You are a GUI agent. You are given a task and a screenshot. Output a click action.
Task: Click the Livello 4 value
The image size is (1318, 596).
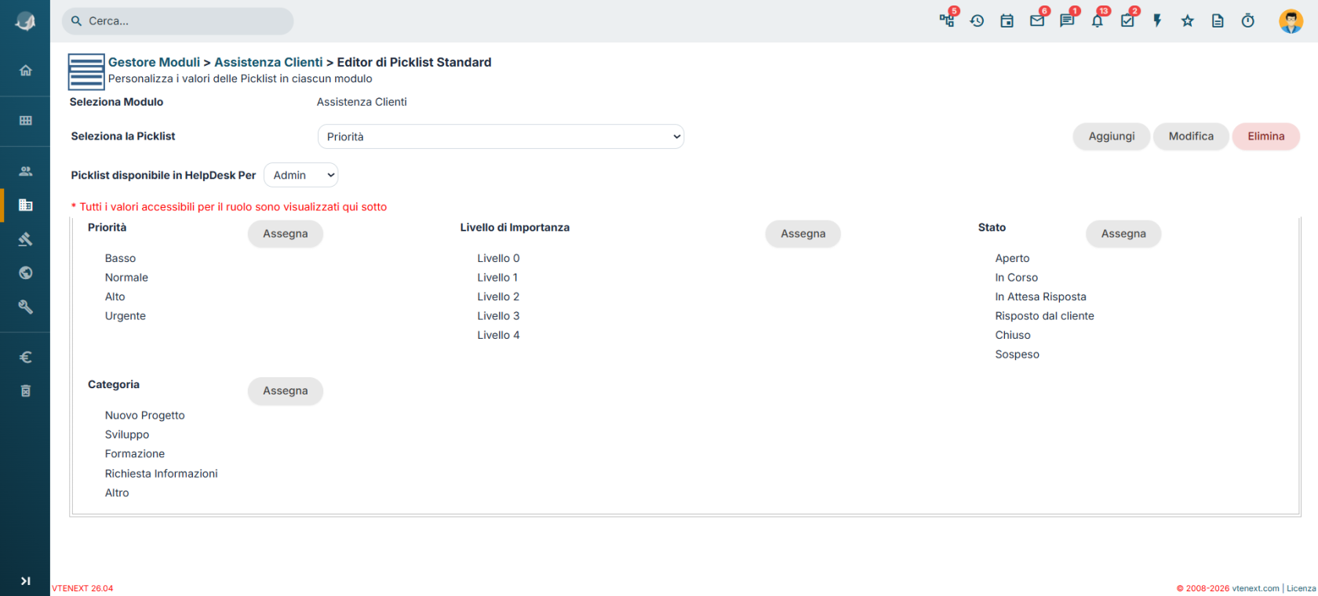tap(498, 335)
